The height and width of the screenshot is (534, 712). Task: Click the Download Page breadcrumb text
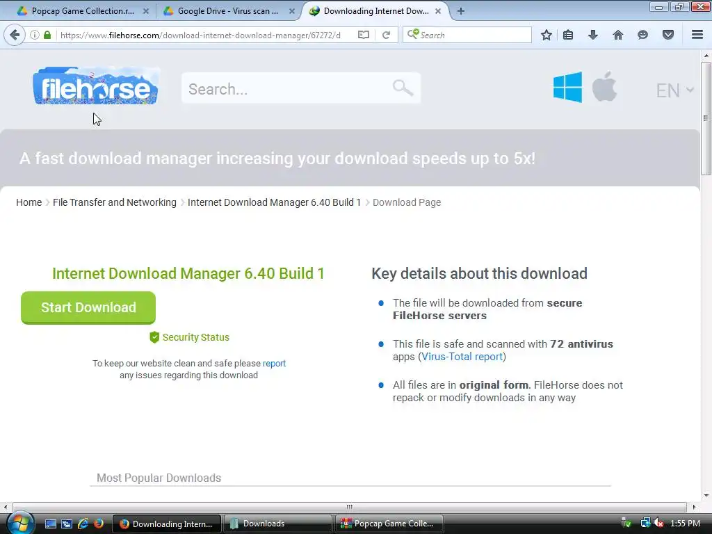406,202
